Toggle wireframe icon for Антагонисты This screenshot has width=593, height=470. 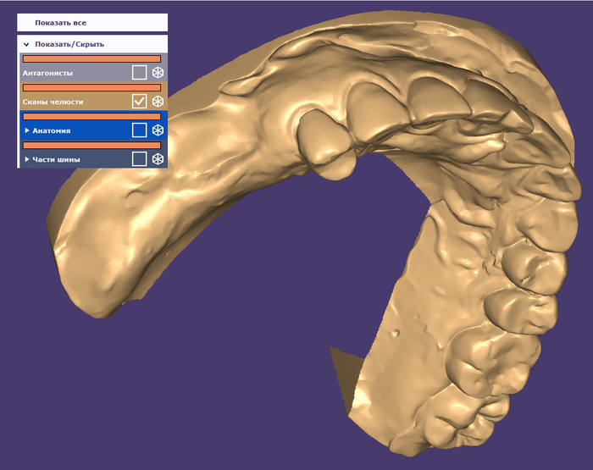tap(158, 73)
